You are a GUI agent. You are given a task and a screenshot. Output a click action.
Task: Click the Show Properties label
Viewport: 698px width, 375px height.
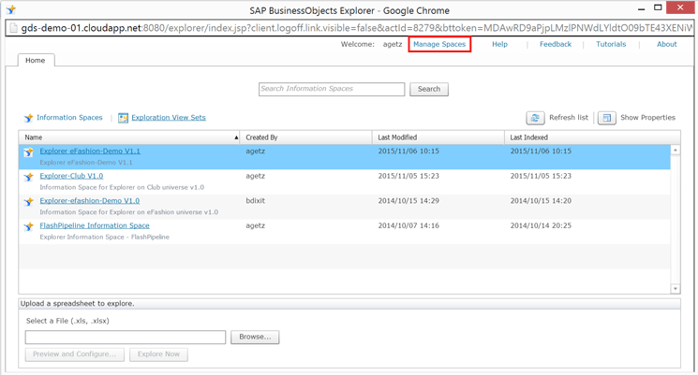(647, 117)
